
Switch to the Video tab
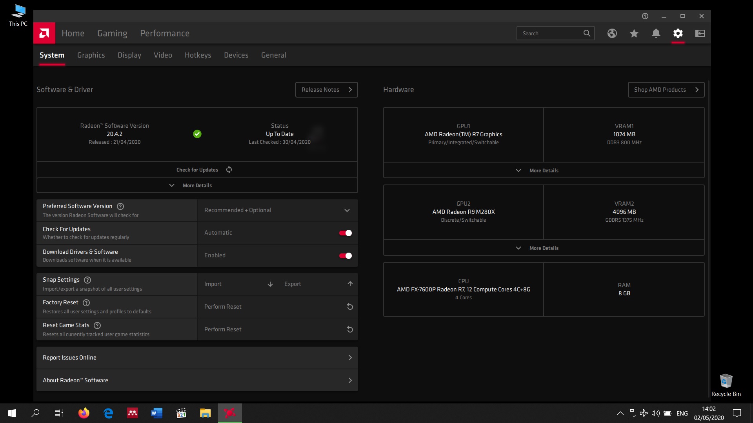point(163,55)
